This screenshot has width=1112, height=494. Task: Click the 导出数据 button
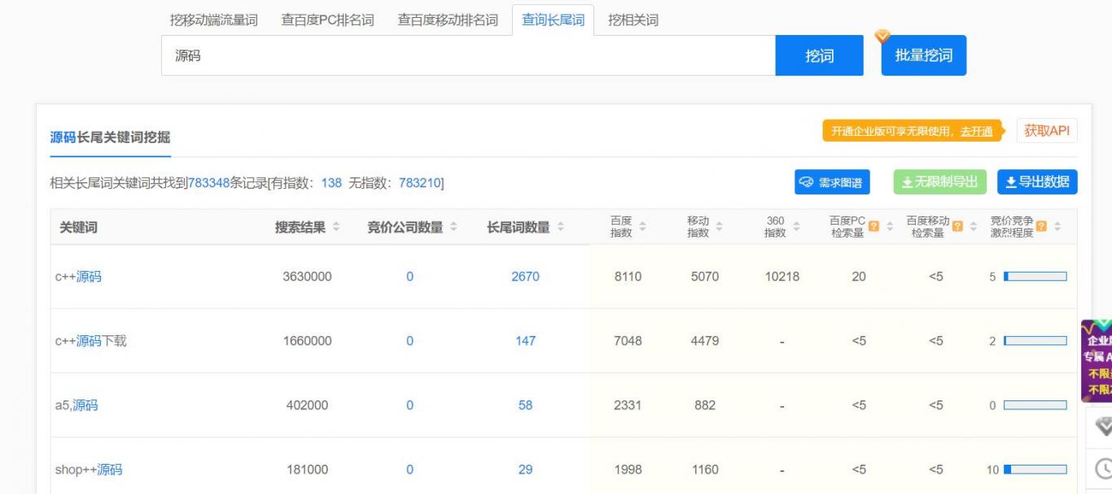coord(1037,182)
